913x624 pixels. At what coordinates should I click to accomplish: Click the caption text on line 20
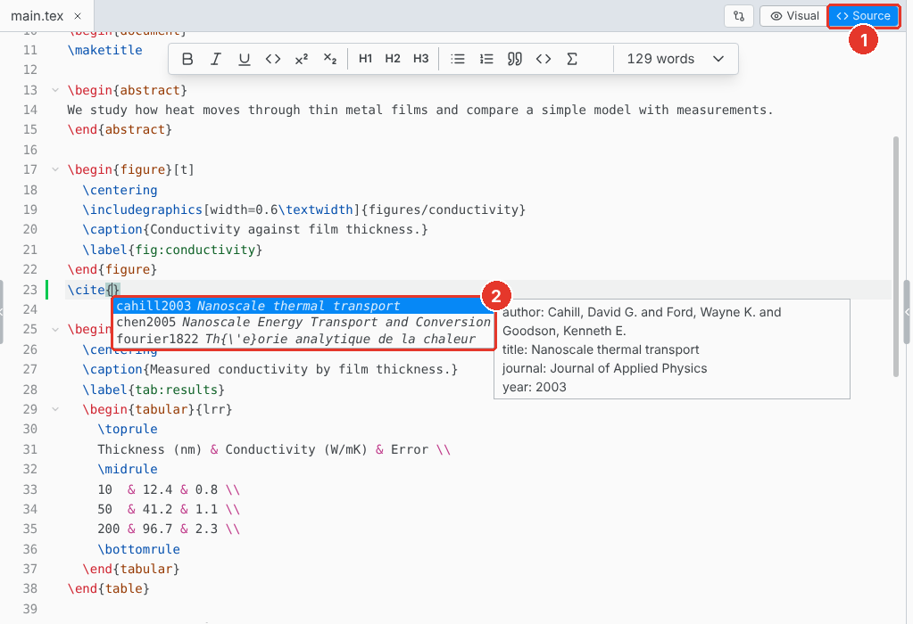coord(286,230)
